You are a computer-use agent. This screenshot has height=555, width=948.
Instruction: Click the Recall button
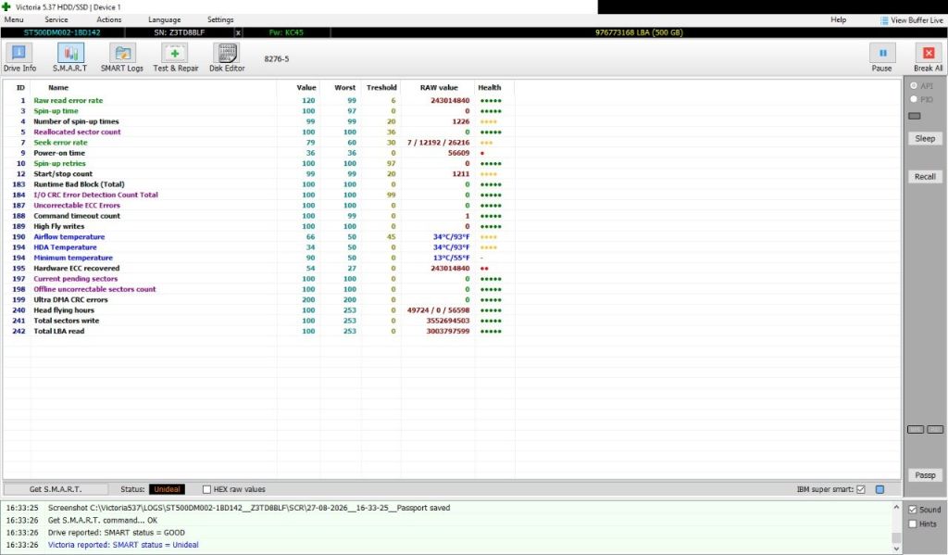click(x=925, y=177)
